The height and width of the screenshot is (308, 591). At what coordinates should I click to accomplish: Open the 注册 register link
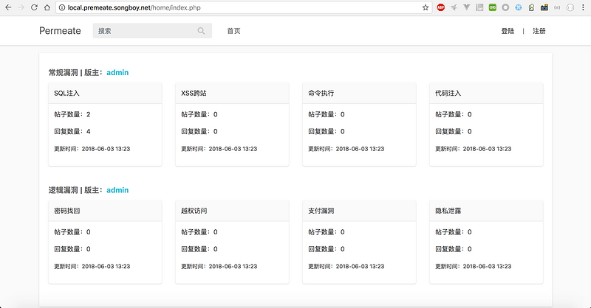[539, 31]
